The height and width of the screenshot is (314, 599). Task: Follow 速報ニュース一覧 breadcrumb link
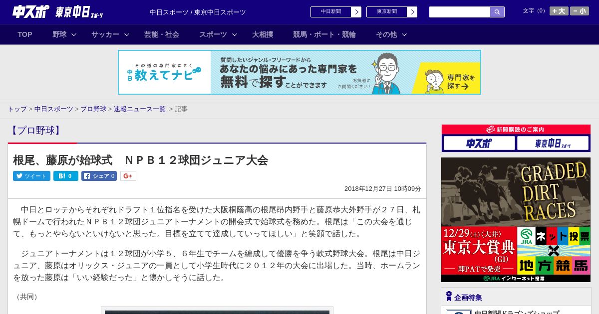(140, 109)
